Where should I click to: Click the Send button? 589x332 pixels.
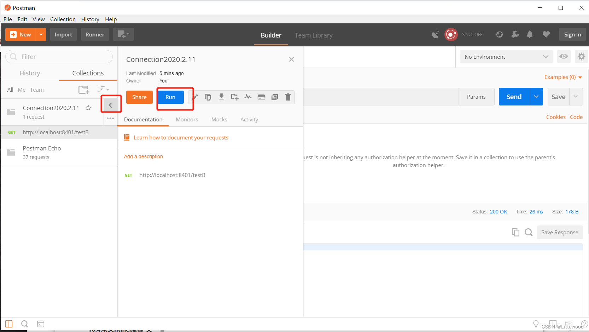(x=514, y=97)
